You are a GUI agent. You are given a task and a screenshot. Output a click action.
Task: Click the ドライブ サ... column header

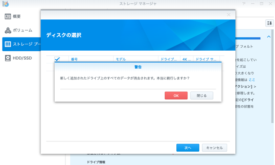[206, 59]
